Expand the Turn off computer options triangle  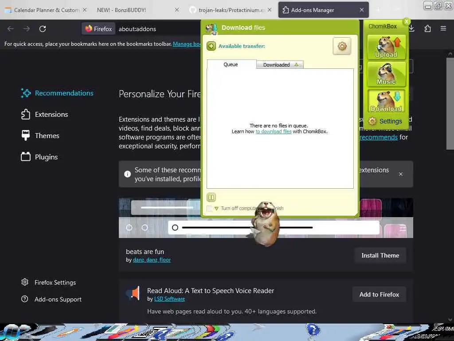click(x=216, y=209)
